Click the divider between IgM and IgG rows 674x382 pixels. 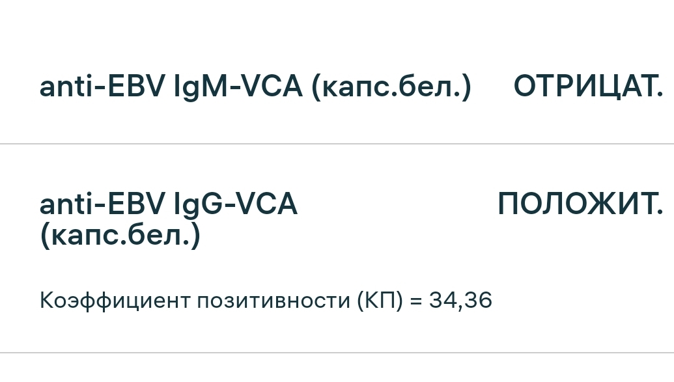pyautogui.click(x=337, y=144)
